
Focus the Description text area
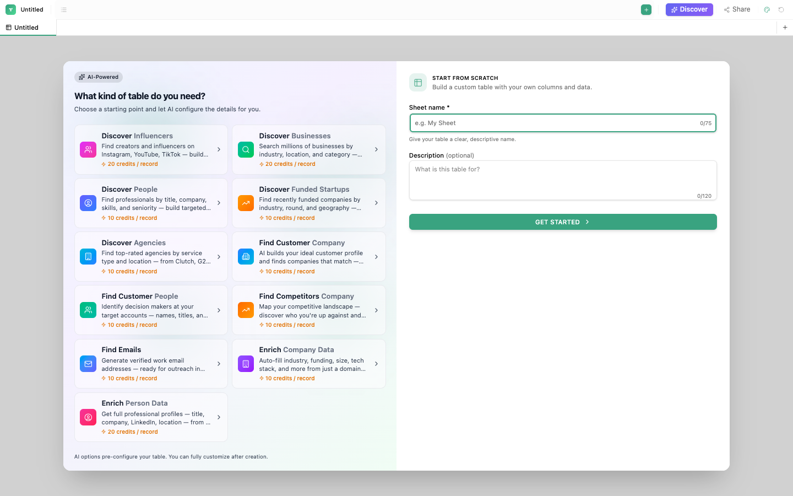pos(563,180)
